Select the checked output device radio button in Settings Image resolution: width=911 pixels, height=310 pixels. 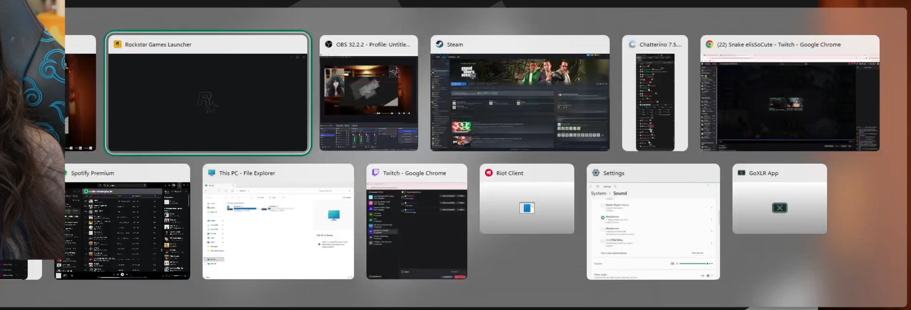click(603, 218)
